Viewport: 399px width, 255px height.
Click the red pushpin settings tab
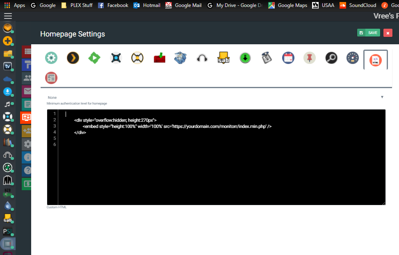(x=310, y=58)
